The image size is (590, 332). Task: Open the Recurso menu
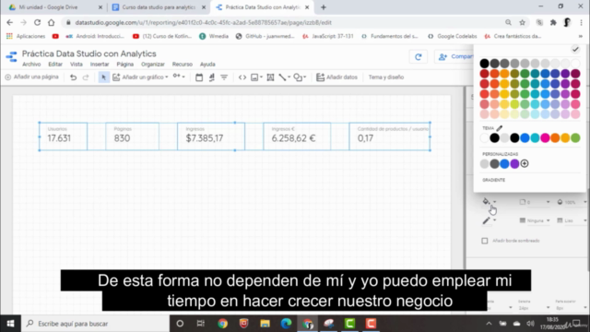[x=183, y=65]
